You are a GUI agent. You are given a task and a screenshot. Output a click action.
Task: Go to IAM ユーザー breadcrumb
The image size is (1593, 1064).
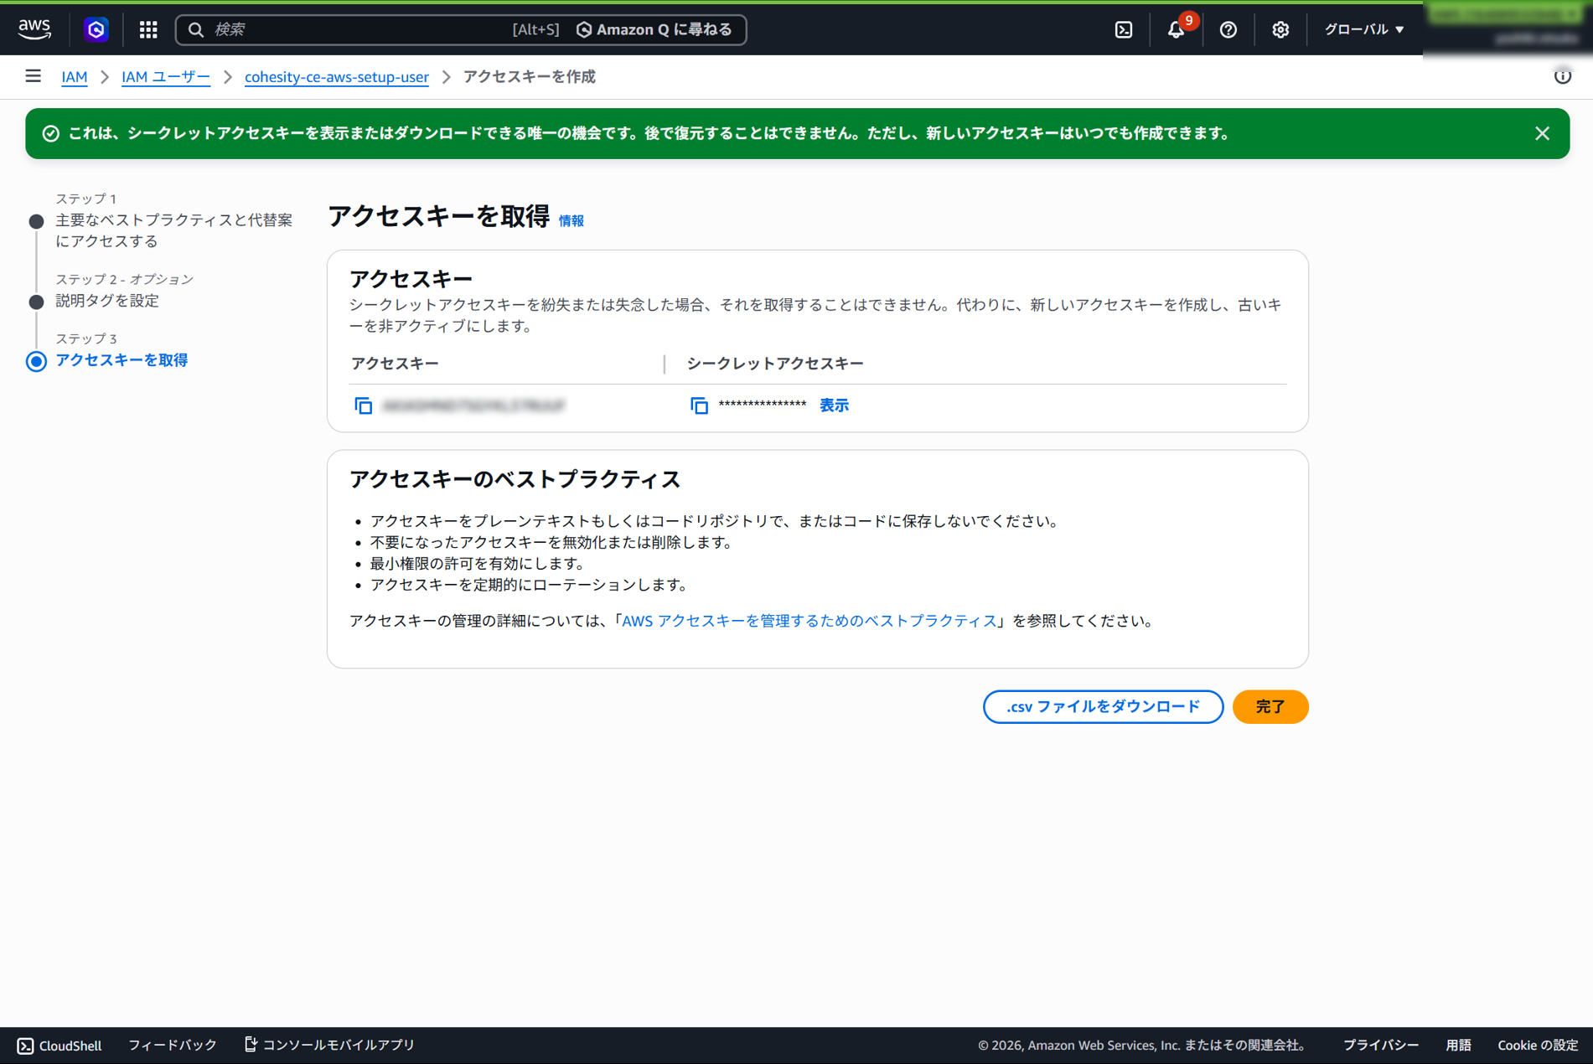[166, 76]
